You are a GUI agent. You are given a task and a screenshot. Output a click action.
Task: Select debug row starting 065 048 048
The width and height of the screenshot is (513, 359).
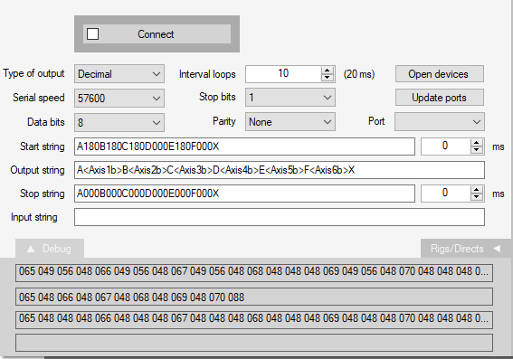click(254, 320)
